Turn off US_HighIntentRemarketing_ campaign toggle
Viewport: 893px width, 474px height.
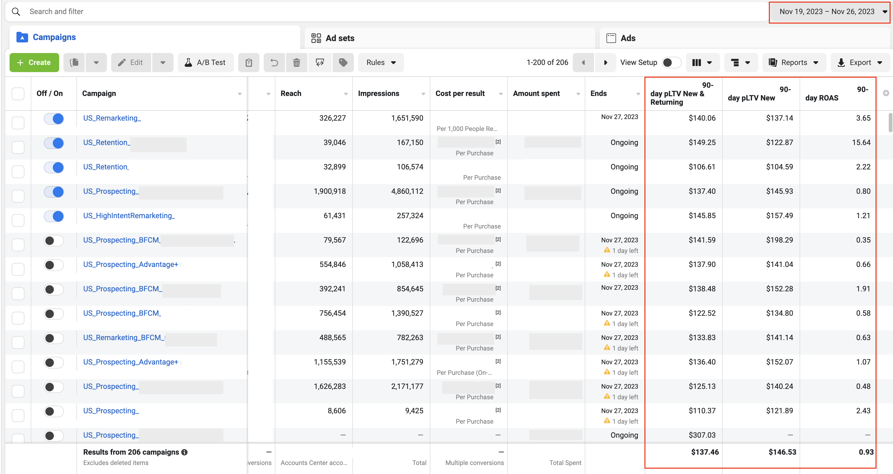(x=54, y=216)
